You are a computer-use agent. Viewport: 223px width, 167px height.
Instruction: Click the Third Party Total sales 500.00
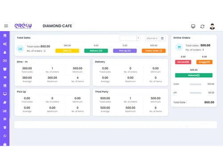point(105,98)
